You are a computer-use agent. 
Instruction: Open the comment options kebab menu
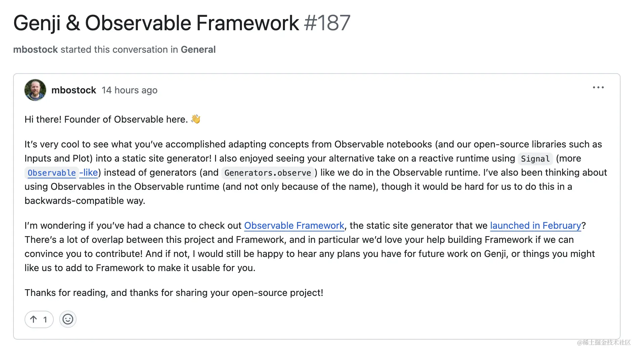click(598, 88)
